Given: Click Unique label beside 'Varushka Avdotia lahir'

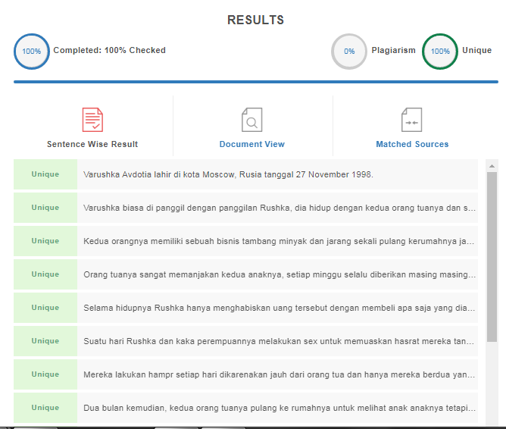Looking at the screenshot, I should click(45, 174).
